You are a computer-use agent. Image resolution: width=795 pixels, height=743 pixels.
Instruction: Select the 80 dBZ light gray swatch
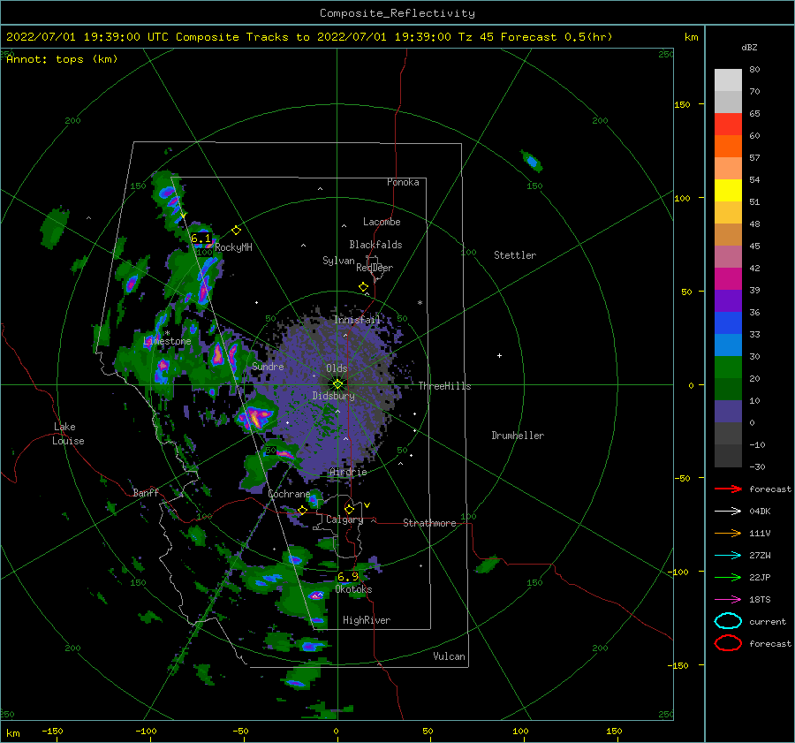(728, 80)
